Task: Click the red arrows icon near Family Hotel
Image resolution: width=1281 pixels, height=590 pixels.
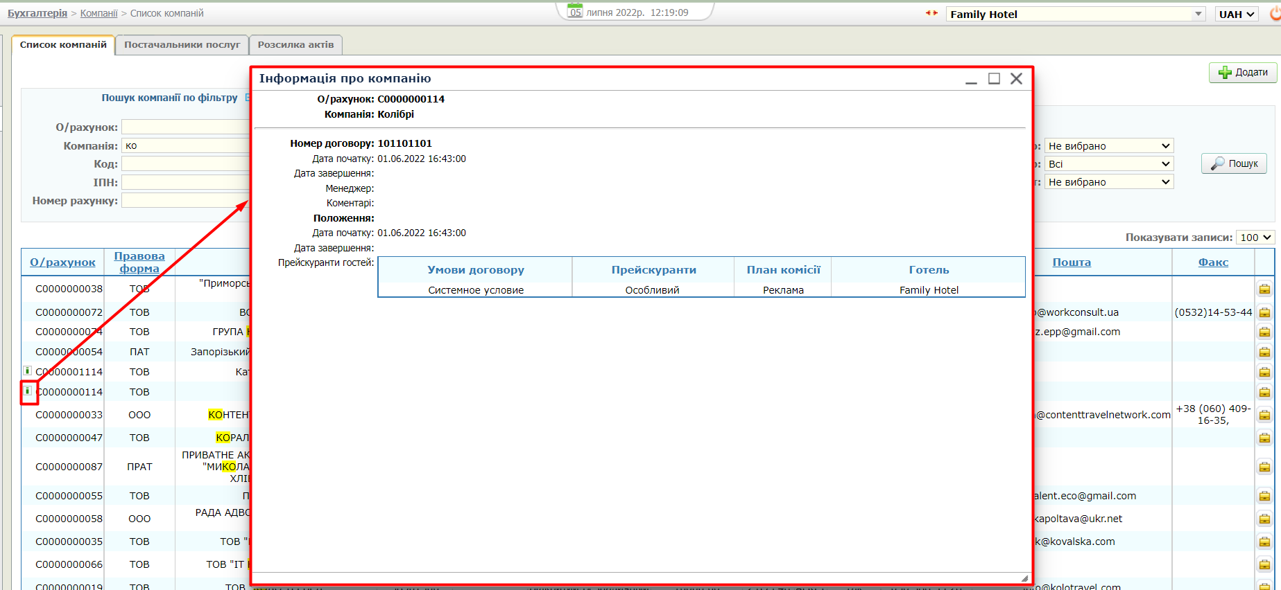Action: click(931, 13)
